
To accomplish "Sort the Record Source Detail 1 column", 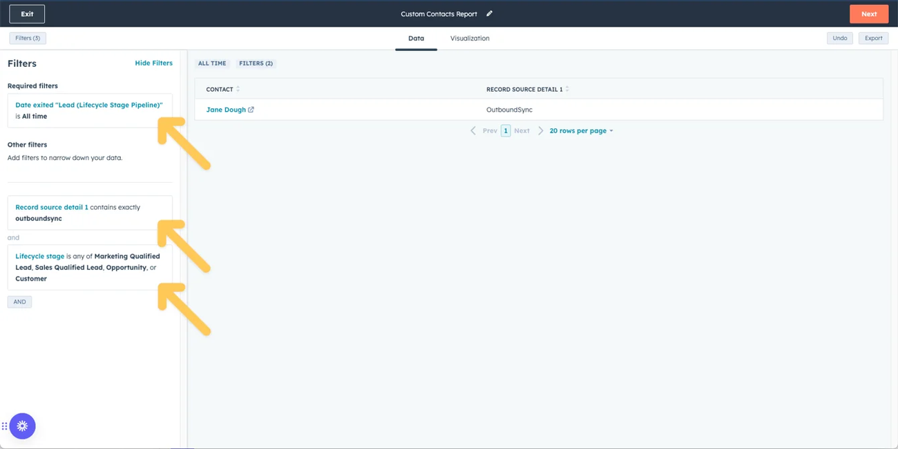I will [x=566, y=89].
